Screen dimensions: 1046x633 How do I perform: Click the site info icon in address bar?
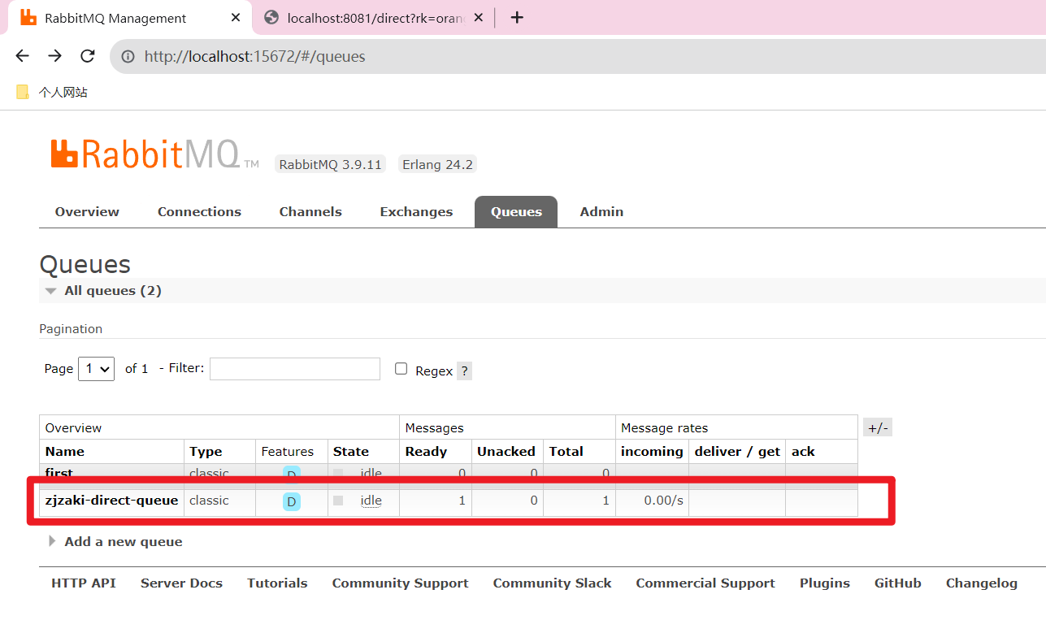(x=128, y=57)
